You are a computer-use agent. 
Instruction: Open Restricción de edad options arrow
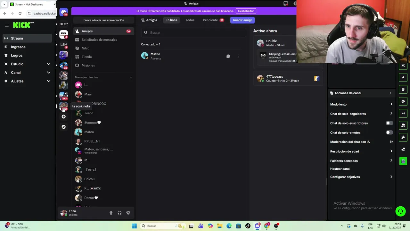391,151
